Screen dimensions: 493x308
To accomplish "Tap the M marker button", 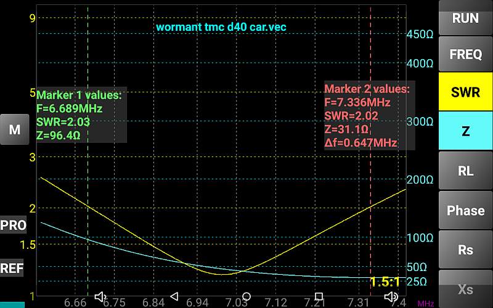I will tap(14, 129).
